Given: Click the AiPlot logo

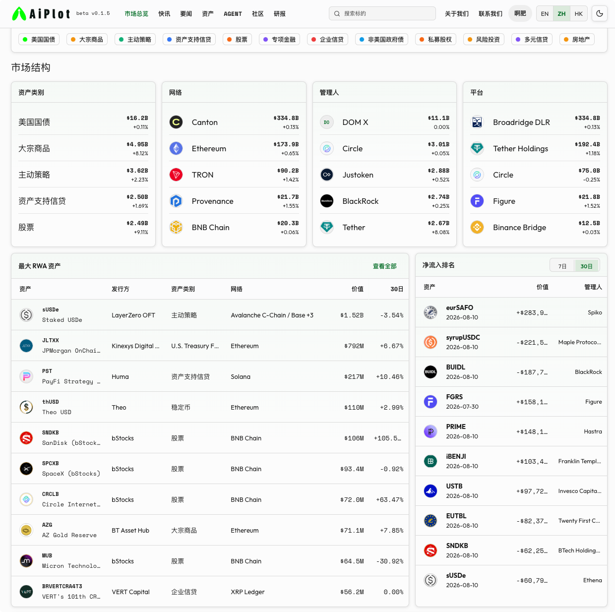Looking at the screenshot, I should [x=41, y=13].
